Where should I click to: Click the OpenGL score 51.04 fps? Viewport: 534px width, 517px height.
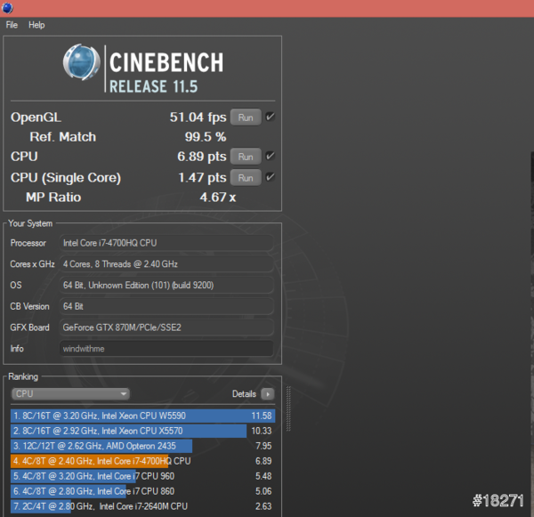pyautogui.click(x=198, y=117)
